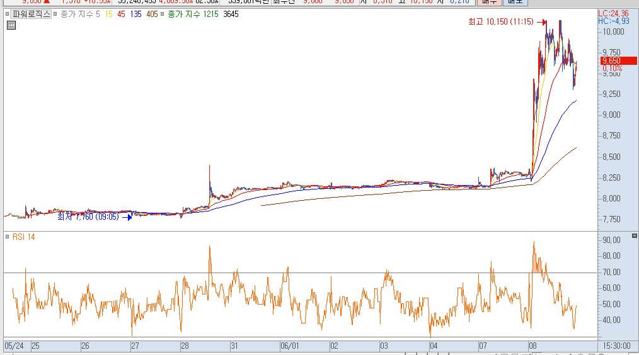This screenshot has width=639, height=355.
Task: Click the red 9,650 current price tag
Action: click(x=619, y=61)
